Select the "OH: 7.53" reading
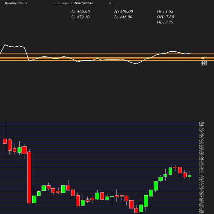The width and height of the screenshot is (214, 214). point(166,17)
